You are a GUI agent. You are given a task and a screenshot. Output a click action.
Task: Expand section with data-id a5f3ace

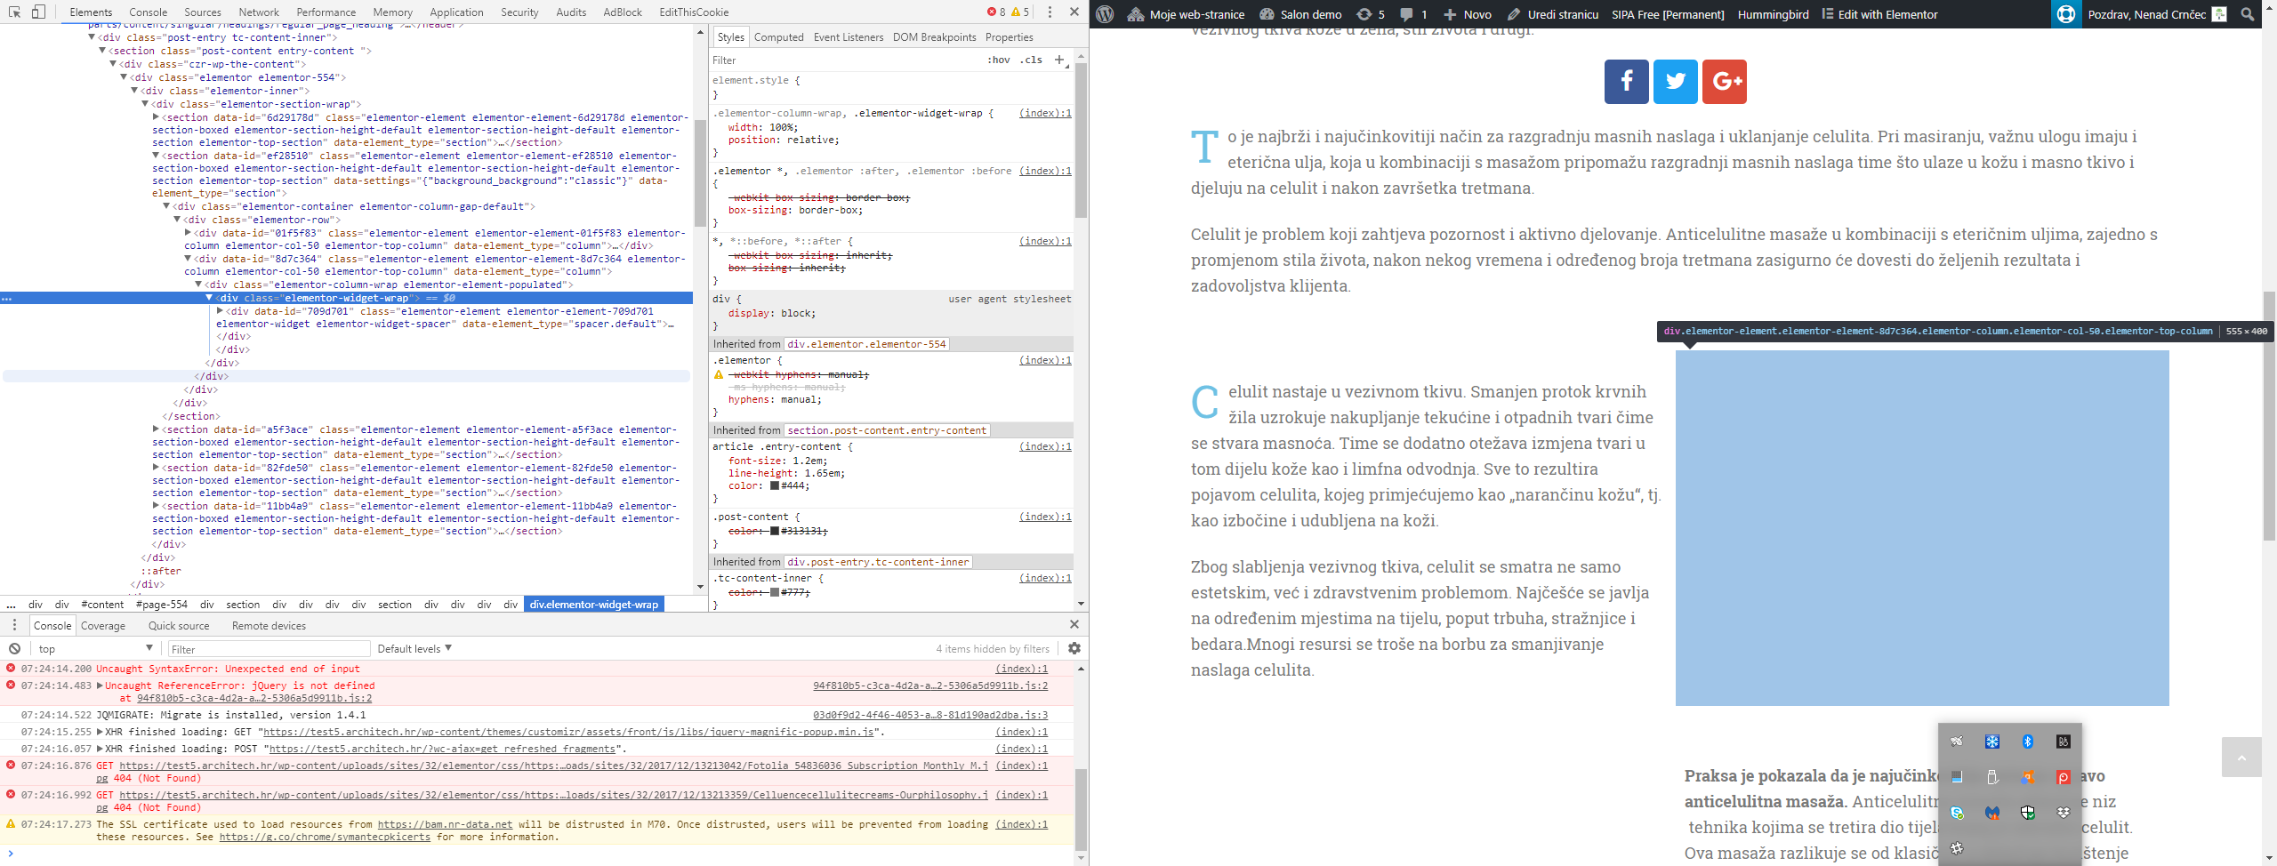tap(156, 429)
